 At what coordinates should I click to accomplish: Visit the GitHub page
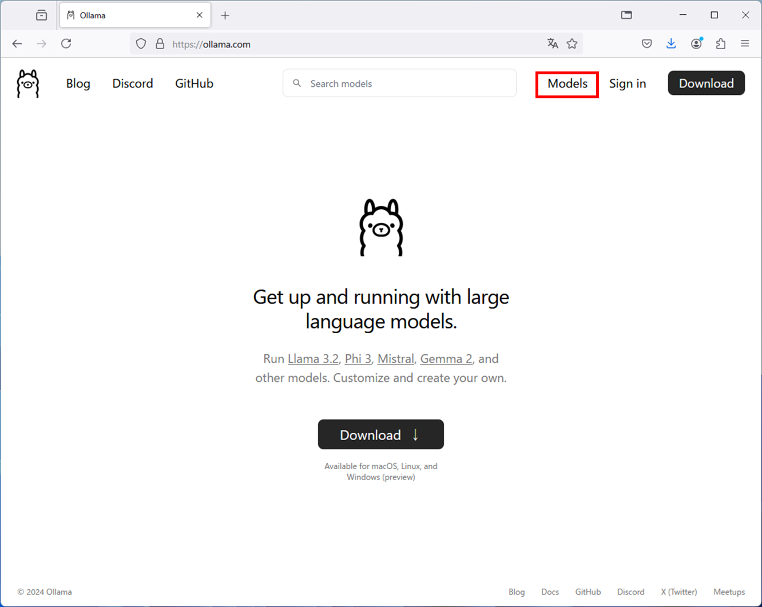(193, 83)
